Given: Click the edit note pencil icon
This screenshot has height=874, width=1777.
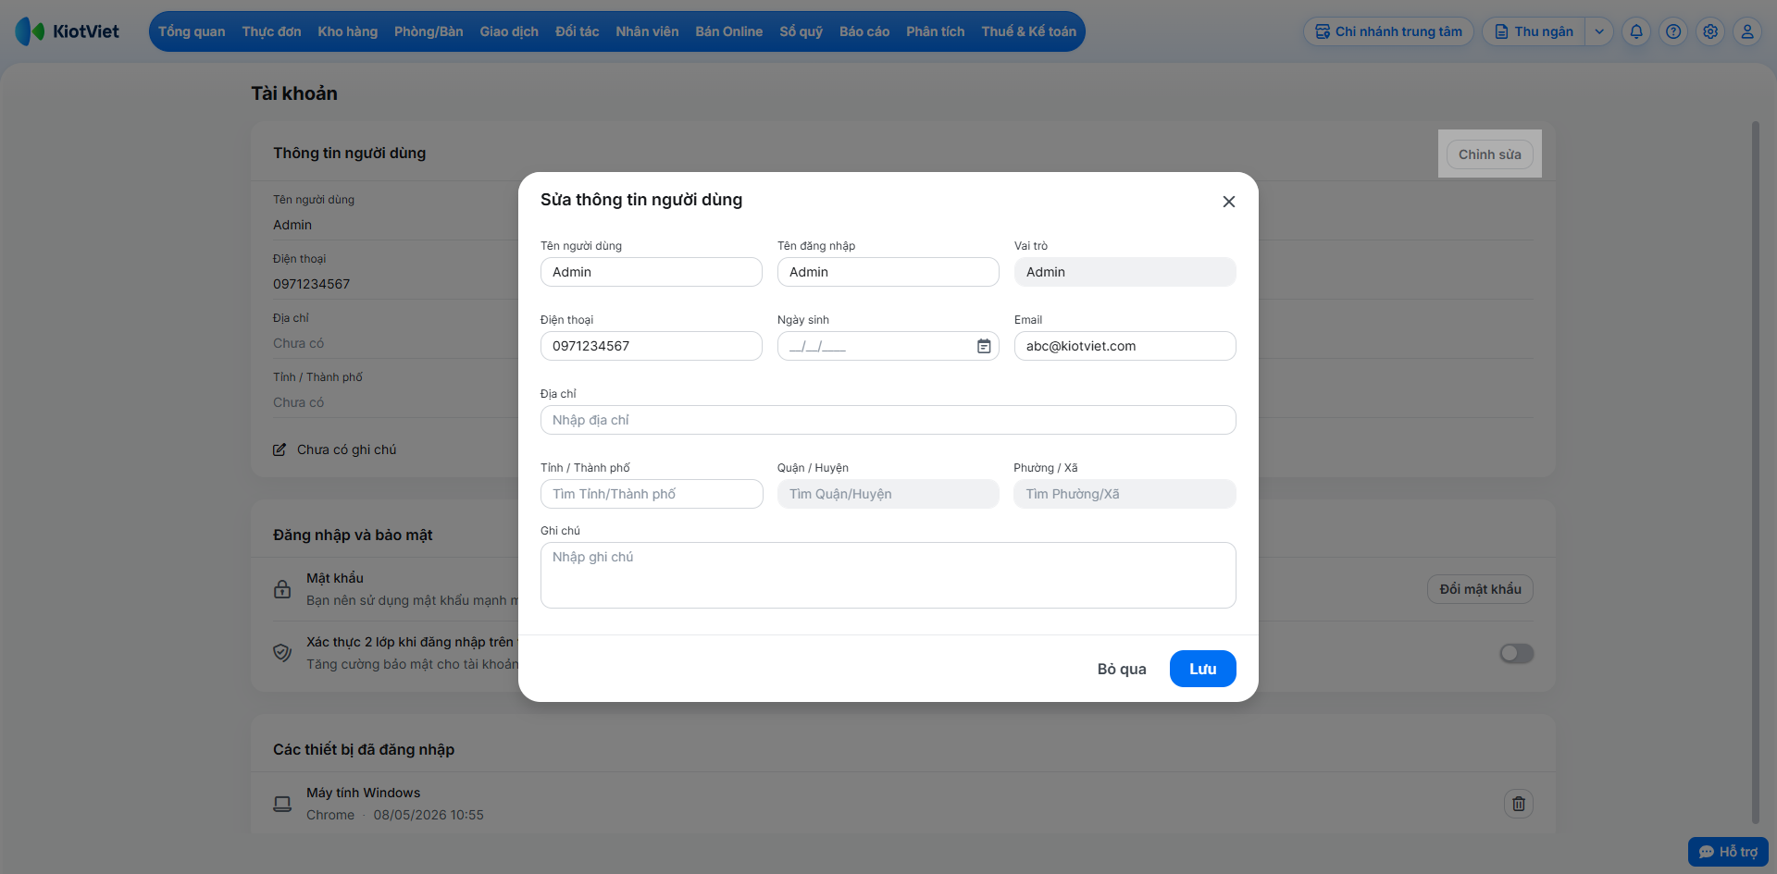Looking at the screenshot, I should [280, 449].
